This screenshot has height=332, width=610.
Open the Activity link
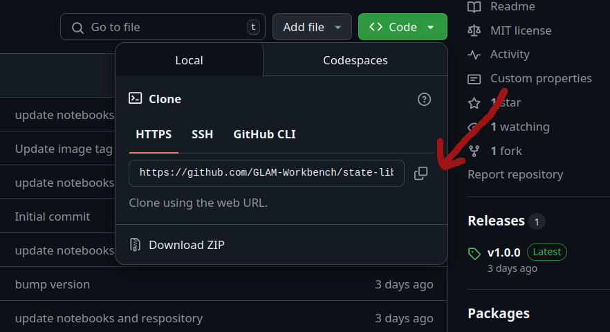click(x=510, y=54)
